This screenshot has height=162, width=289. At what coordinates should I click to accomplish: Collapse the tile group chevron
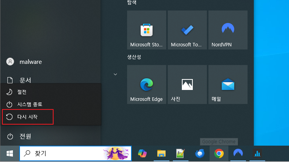pos(115,74)
